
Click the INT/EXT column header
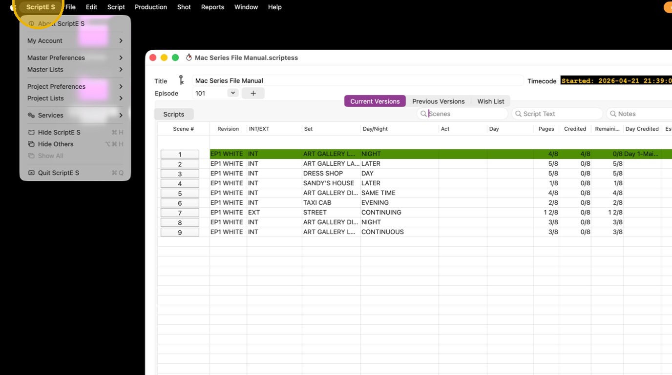pos(274,129)
